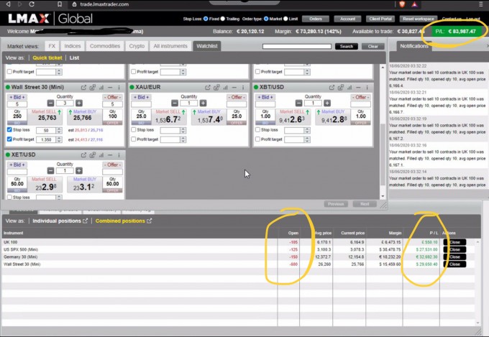Screen dimensions: 489x337
Task: Select the Market order type
Action: tap(266, 19)
